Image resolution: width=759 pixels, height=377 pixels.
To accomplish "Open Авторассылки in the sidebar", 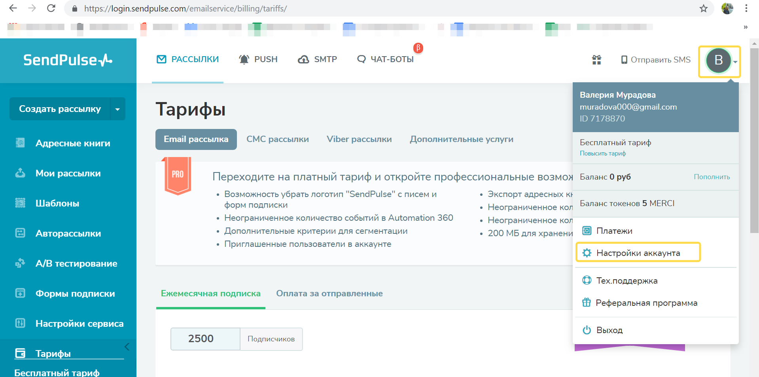I will (68, 233).
